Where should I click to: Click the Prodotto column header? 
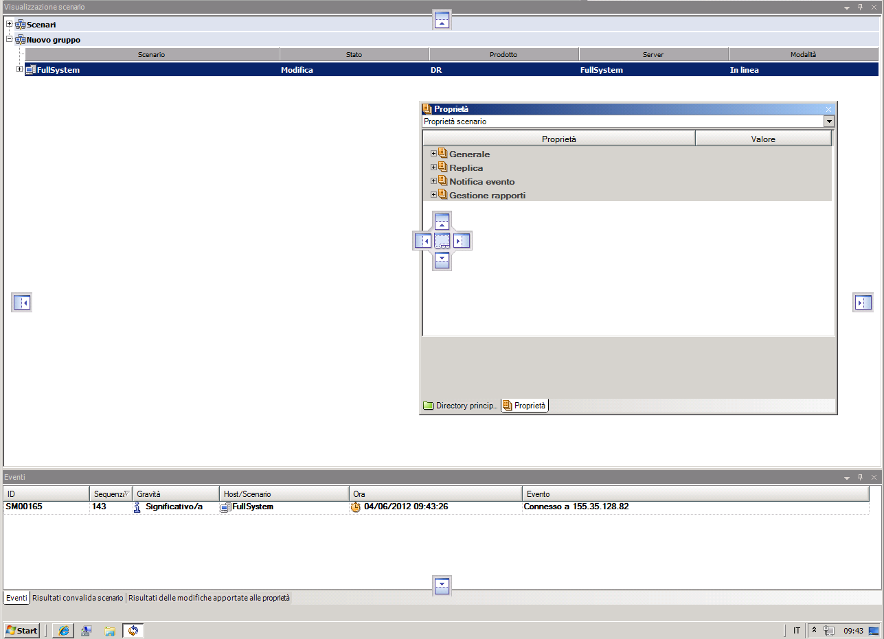point(504,54)
